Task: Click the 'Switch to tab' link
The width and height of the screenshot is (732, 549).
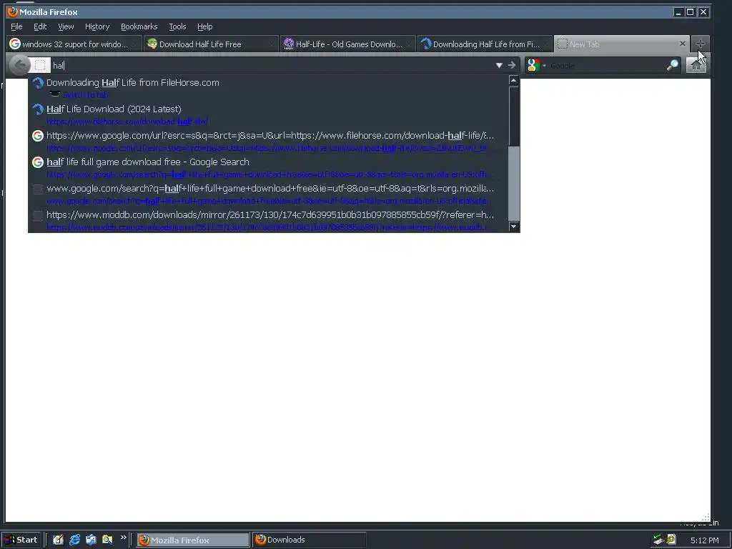Action: coord(86,95)
